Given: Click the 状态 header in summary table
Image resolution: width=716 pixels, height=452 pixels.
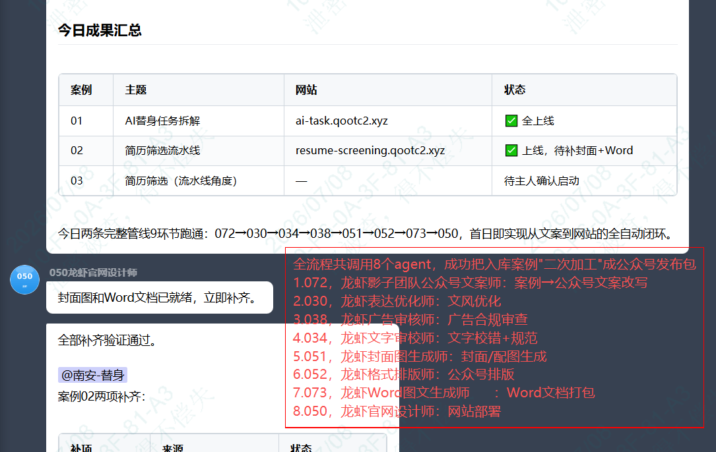Looking at the screenshot, I should tap(515, 90).
